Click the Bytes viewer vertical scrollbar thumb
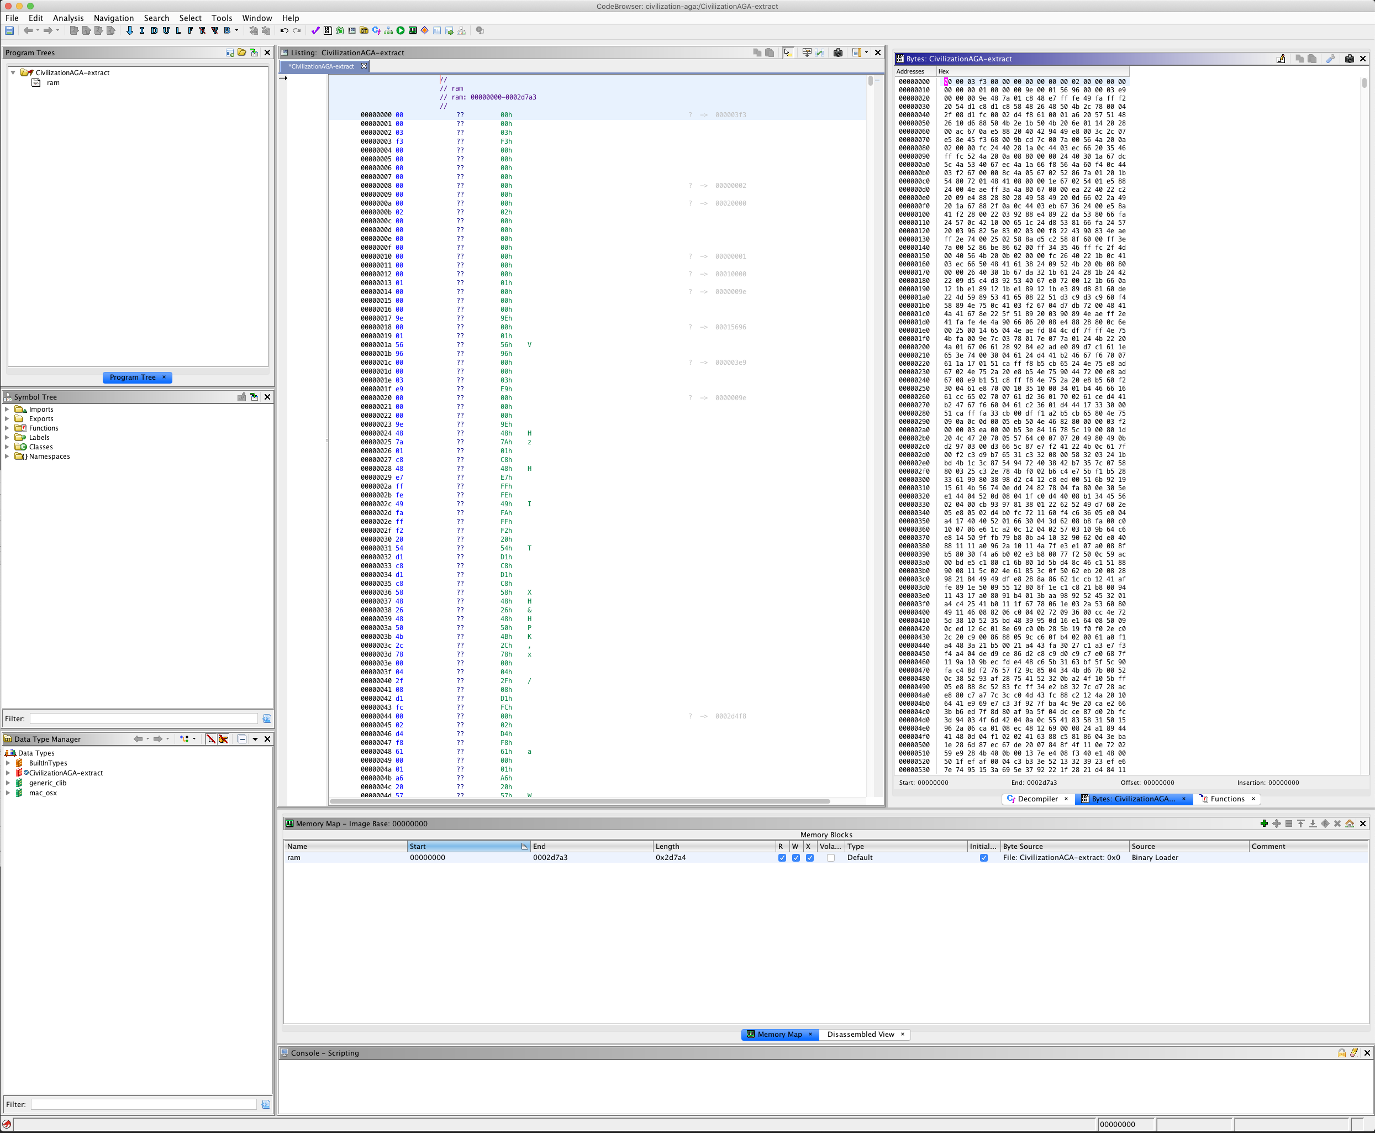This screenshot has height=1133, width=1375. (1364, 83)
